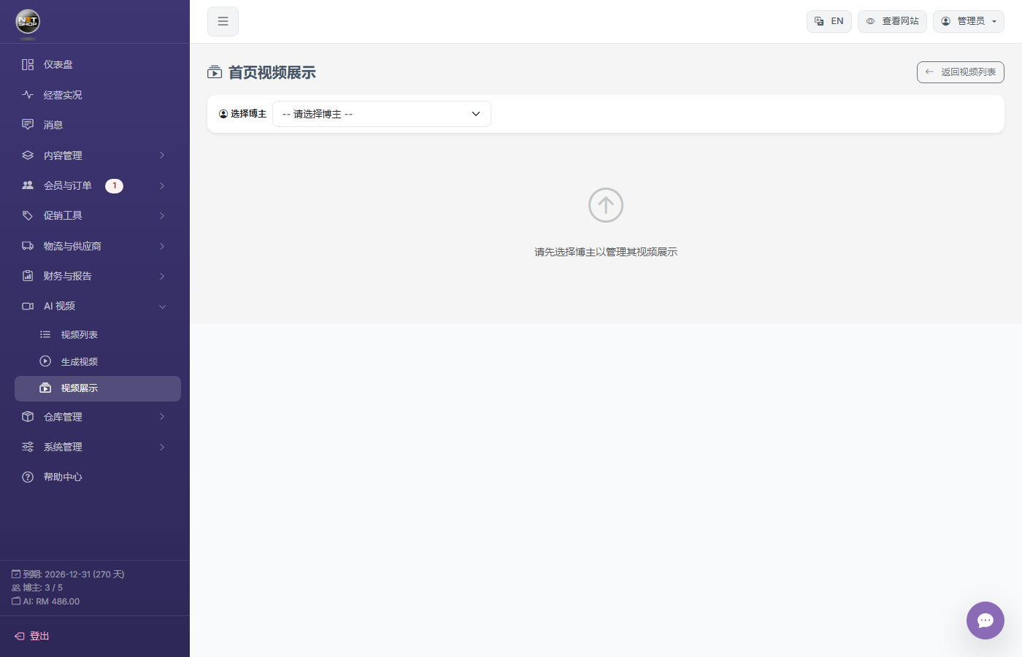Switch language with EN button
This screenshot has height=657, width=1022.
click(x=829, y=21)
